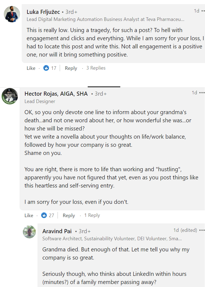Viewport: 205px width, 287px height.
Task: Open Luka Frljužec's name link
Action: click(43, 12)
